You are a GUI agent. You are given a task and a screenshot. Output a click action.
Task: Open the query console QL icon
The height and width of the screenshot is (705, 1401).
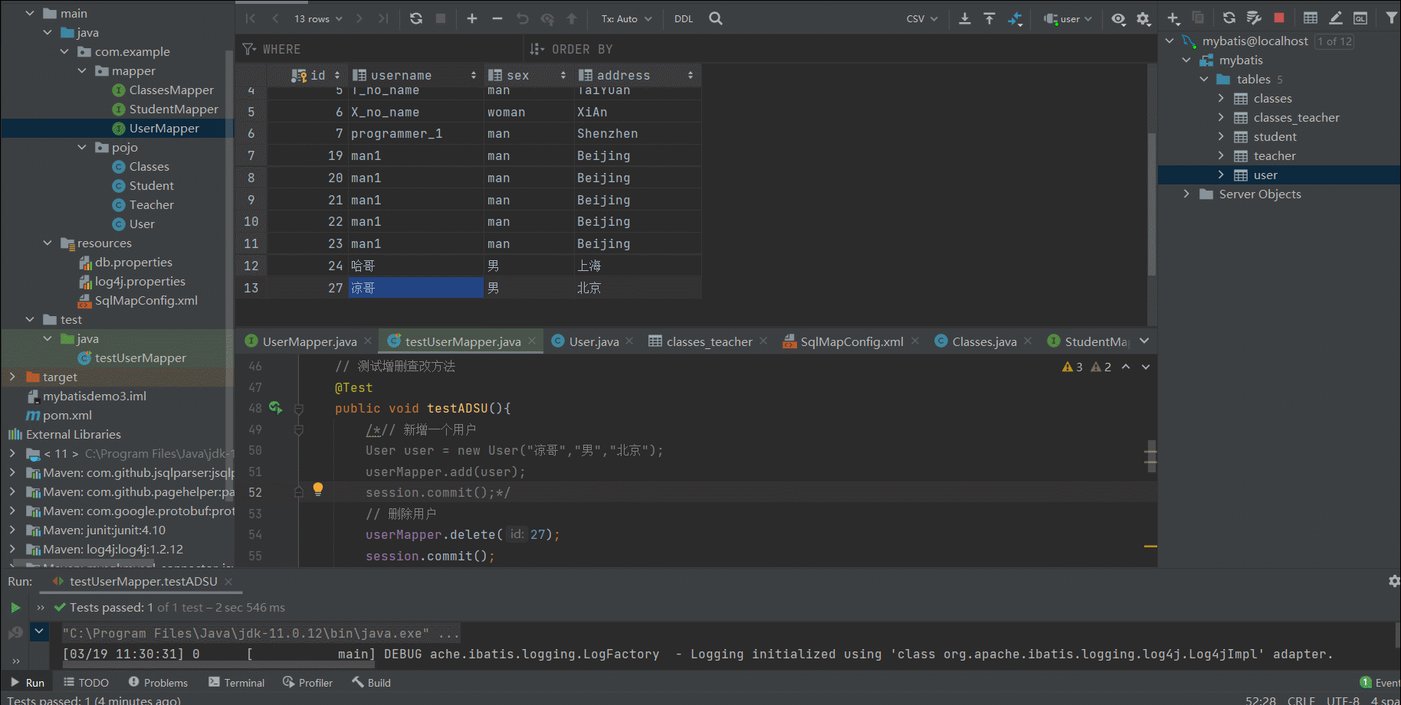tap(1360, 18)
